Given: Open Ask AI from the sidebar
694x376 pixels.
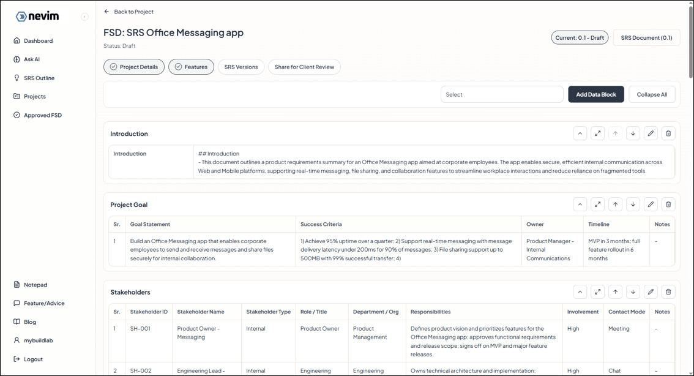Looking at the screenshot, I should coord(32,59).
